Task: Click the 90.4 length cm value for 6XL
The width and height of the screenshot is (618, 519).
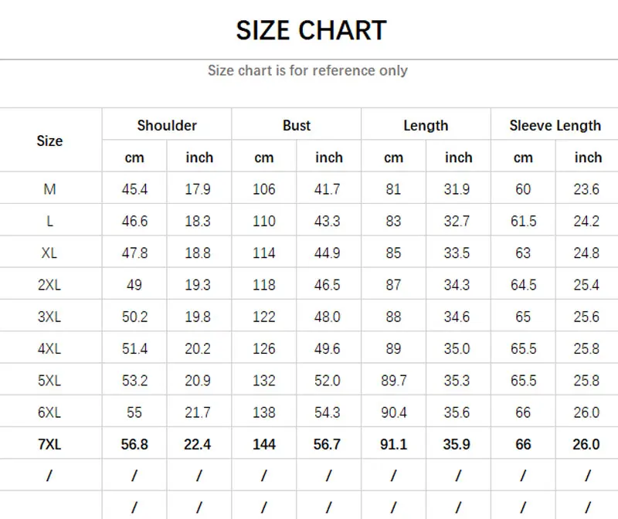Action: [393, 412]
